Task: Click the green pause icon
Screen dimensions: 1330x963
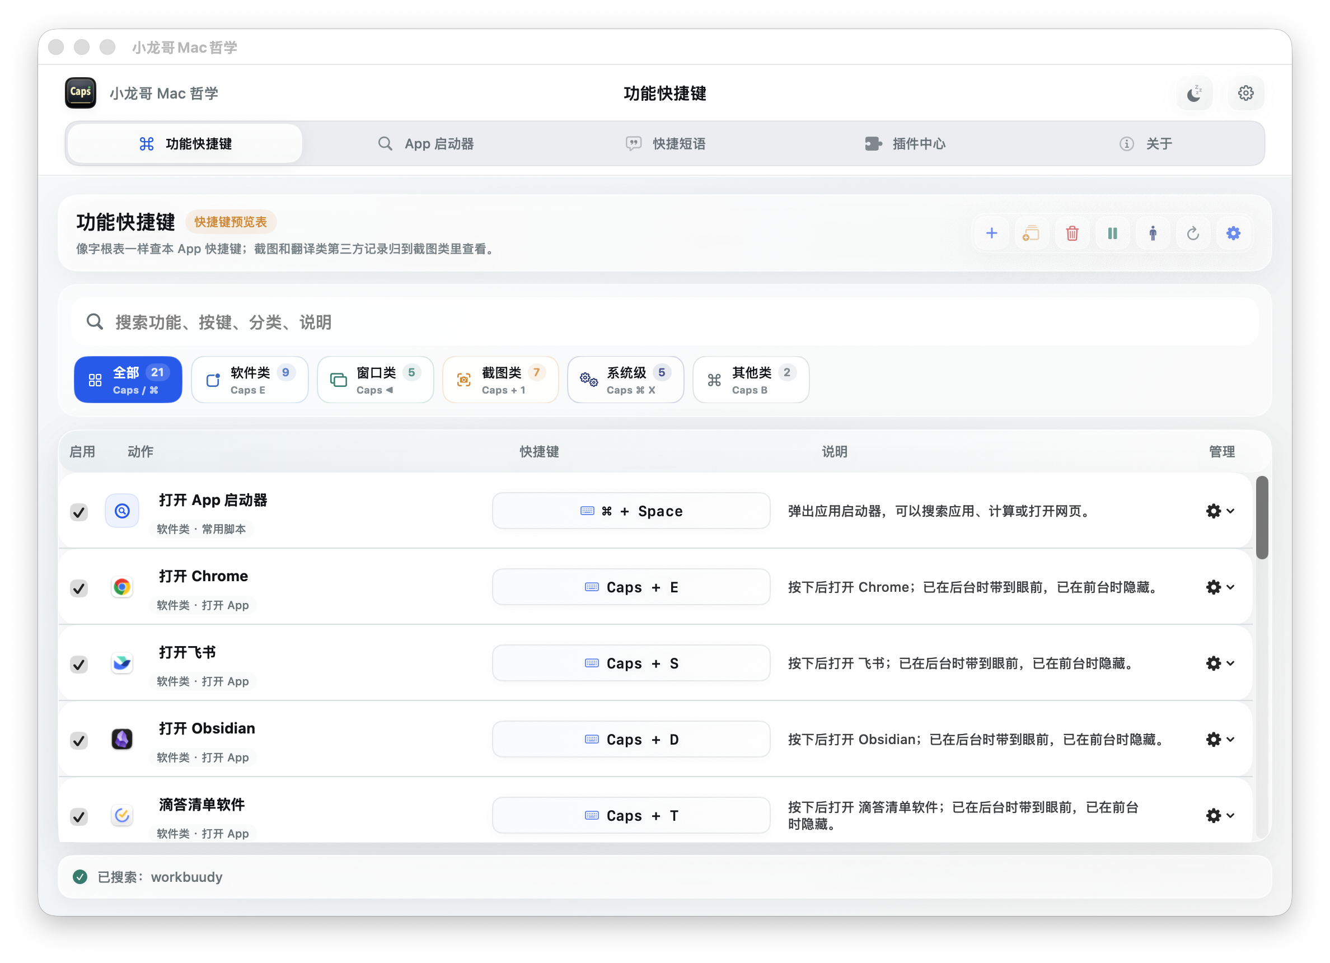Action: (x=1112, y=233)
